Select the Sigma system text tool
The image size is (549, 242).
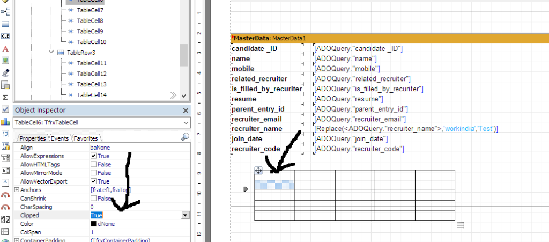click(x=5, y=97)
